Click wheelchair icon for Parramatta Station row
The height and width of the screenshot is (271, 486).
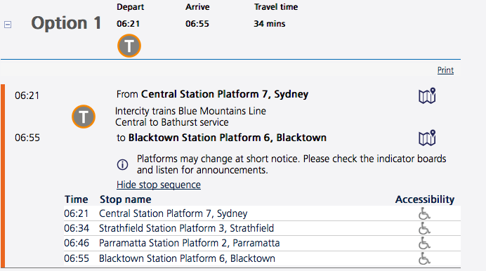coord(424,243)
